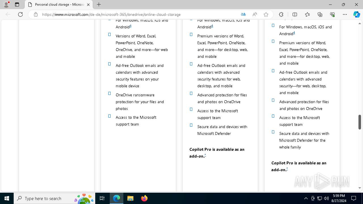Launch the Copilot sidebar
This screenshot has width=363, height=204.
(x=356, y=14)
